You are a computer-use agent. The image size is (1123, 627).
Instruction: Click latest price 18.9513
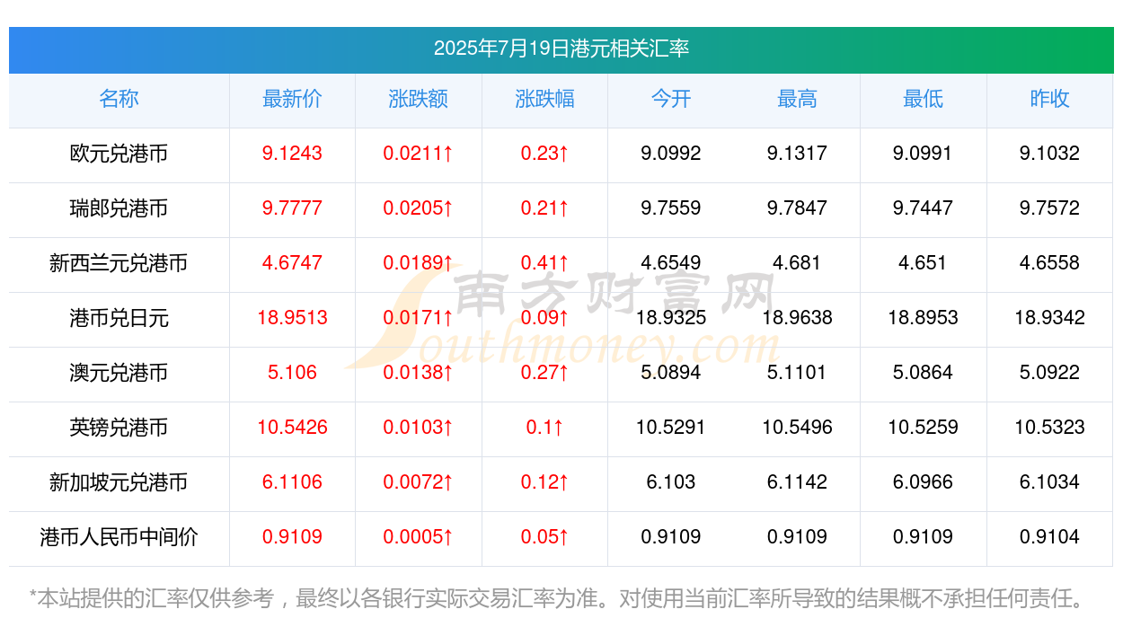[x=292, y=318]
